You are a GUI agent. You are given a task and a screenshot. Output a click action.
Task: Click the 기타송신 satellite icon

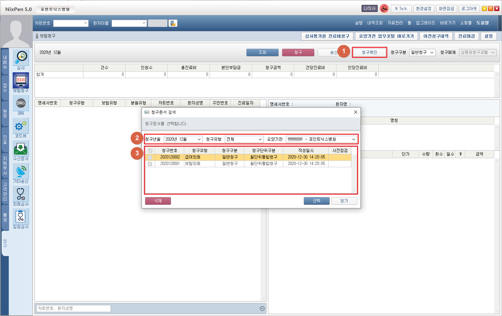pyautogui.click(x=21, y=171)
